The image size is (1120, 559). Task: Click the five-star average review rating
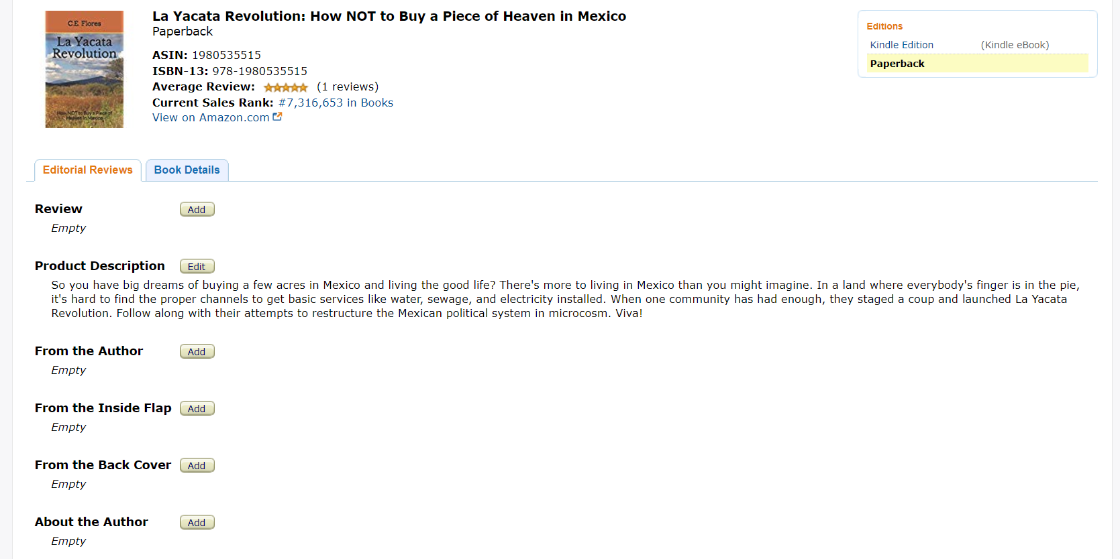point(285,87)
